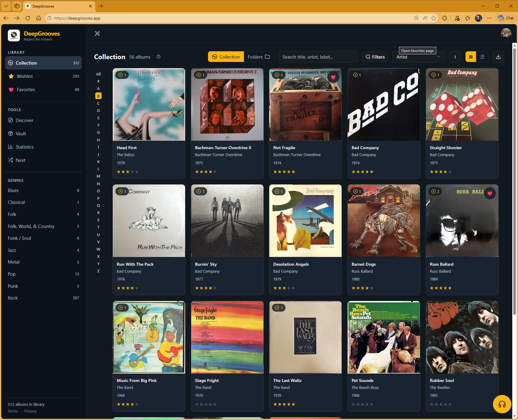Toggle favorite heart on Russ Ballard 1984 cover
518x420 pixels.
coord(489,194)
